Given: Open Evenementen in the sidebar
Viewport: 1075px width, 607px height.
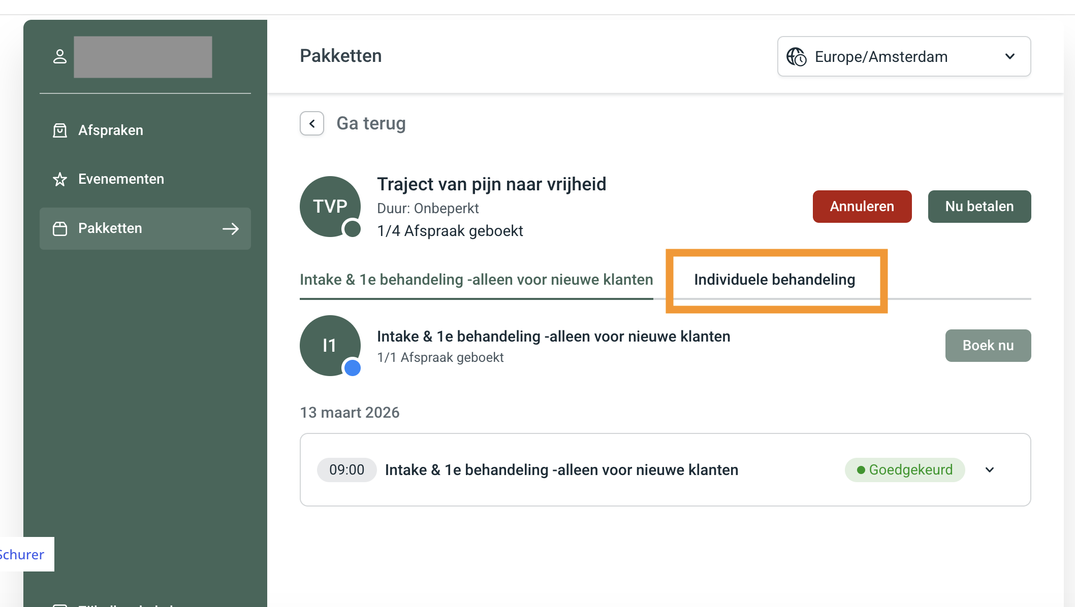Looking at the screenshot, I should pos(121,179).
